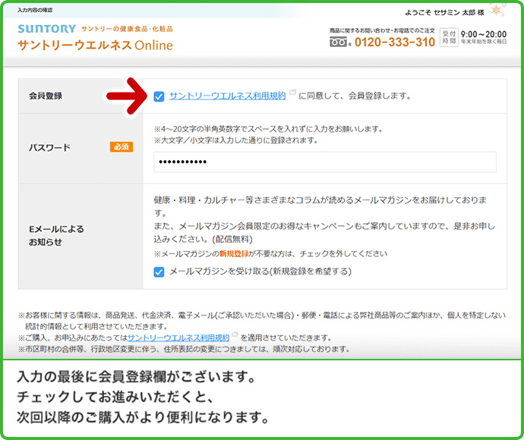
Task: Click the external-link icon in footer note
Action: click(235, 335)
